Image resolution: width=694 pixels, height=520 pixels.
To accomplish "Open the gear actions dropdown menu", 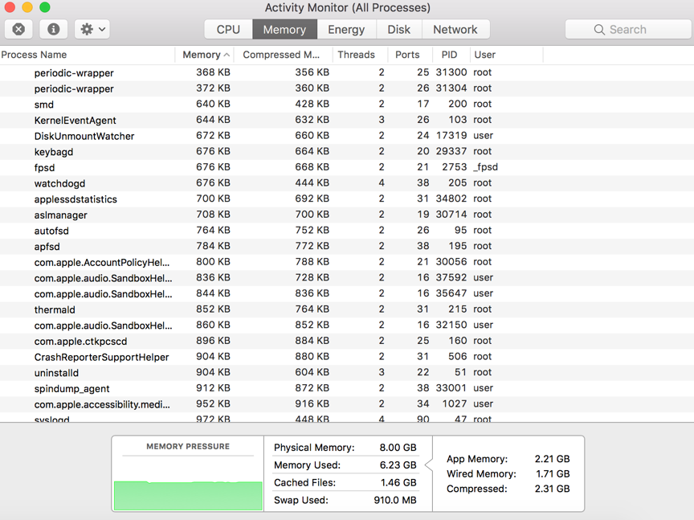I will pyautogui.click(x=92, y=29).
